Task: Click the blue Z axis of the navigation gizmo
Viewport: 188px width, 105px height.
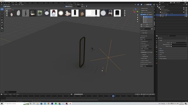Action: [x=135, y=9]
